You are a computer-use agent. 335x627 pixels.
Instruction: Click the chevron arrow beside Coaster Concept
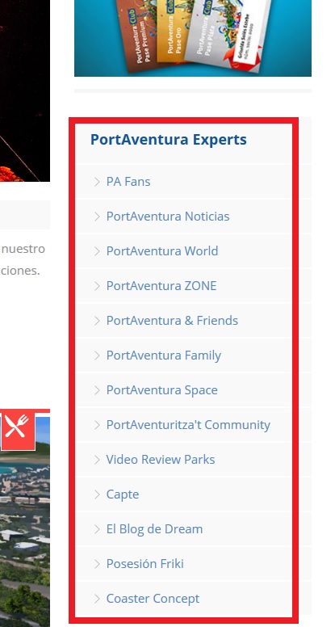coord(97,599)
